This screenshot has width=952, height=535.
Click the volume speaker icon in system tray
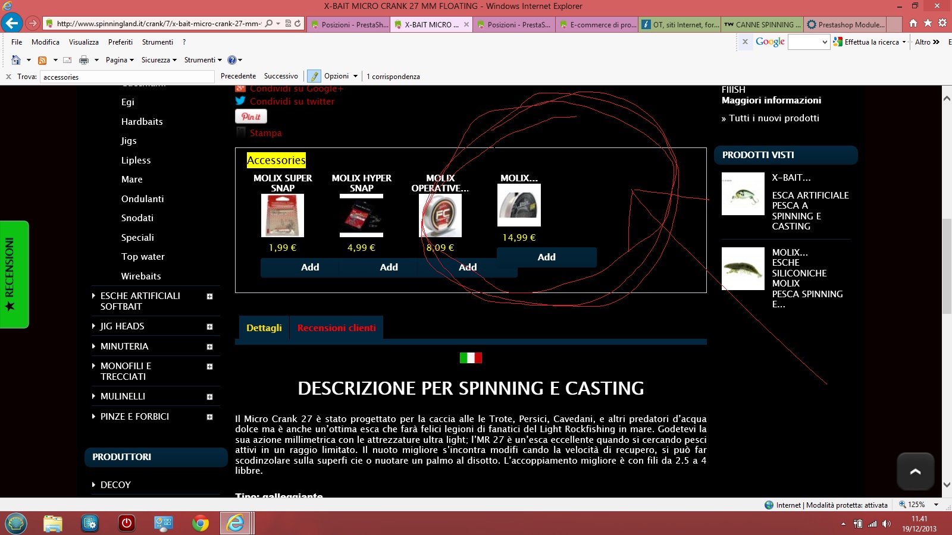click(887, 524)
